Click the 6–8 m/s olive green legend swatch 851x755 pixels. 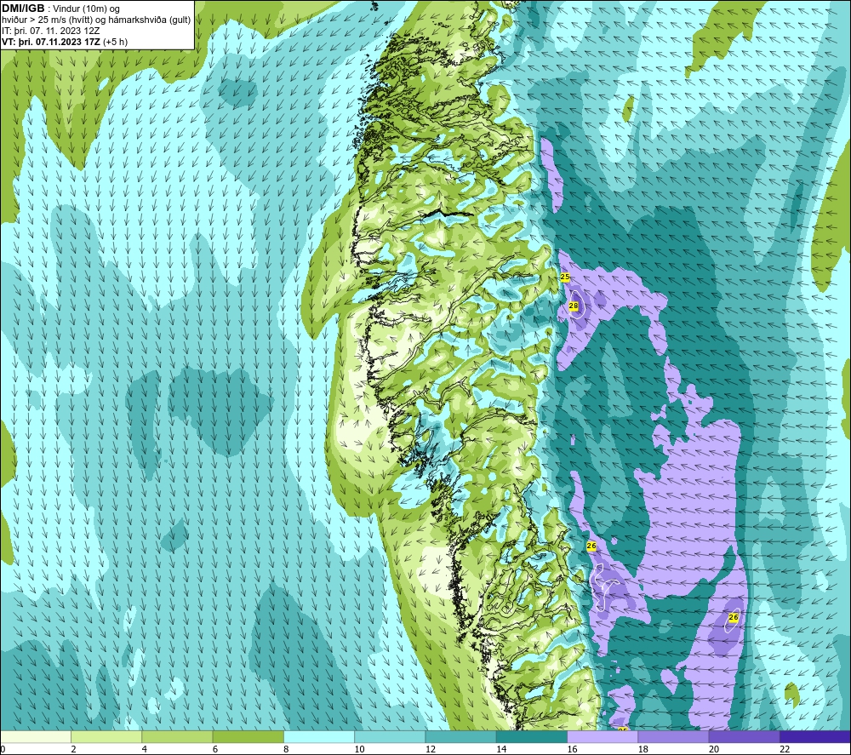(248, 736)
